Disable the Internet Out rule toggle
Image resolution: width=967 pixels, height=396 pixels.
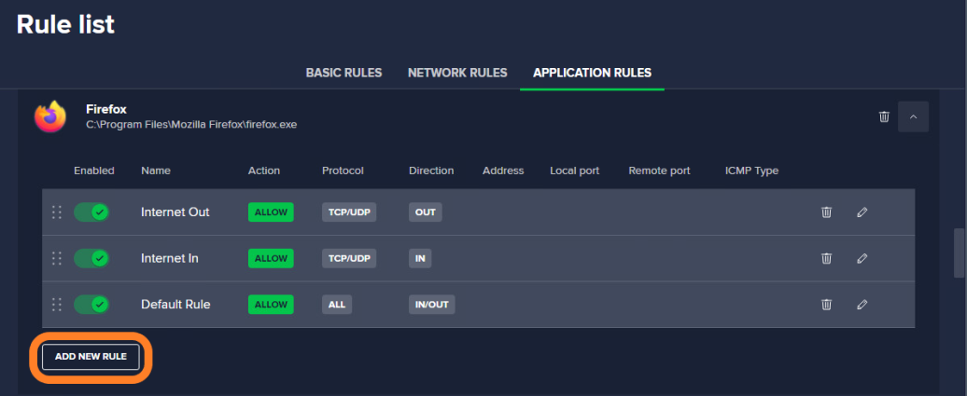[x=91, y=212]
